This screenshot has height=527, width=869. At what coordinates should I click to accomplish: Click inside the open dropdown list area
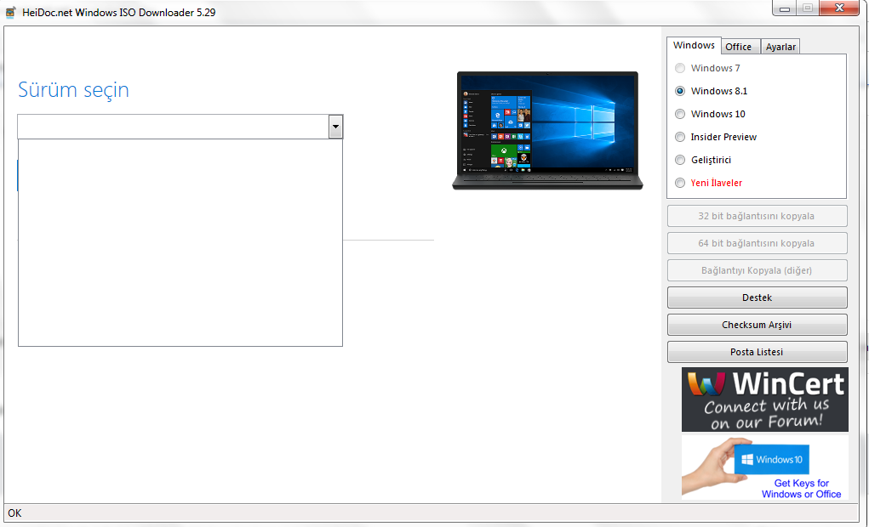click(180, 242)
